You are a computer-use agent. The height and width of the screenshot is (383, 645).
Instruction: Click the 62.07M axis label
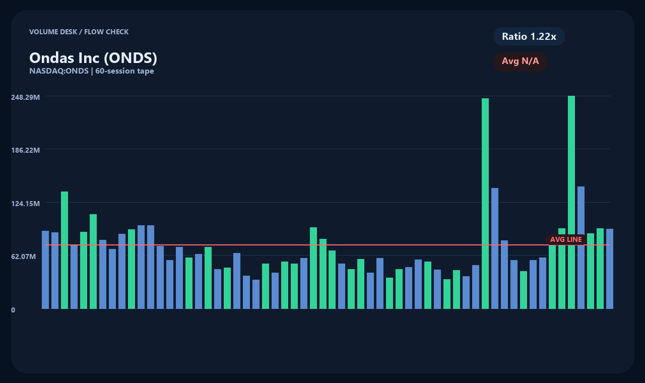(24, 257)
